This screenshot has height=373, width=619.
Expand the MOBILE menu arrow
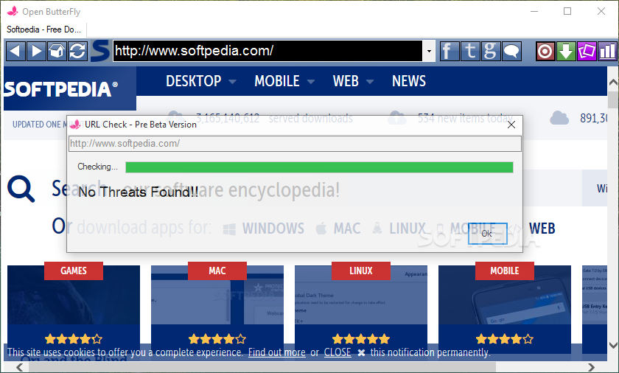[311, 82]
